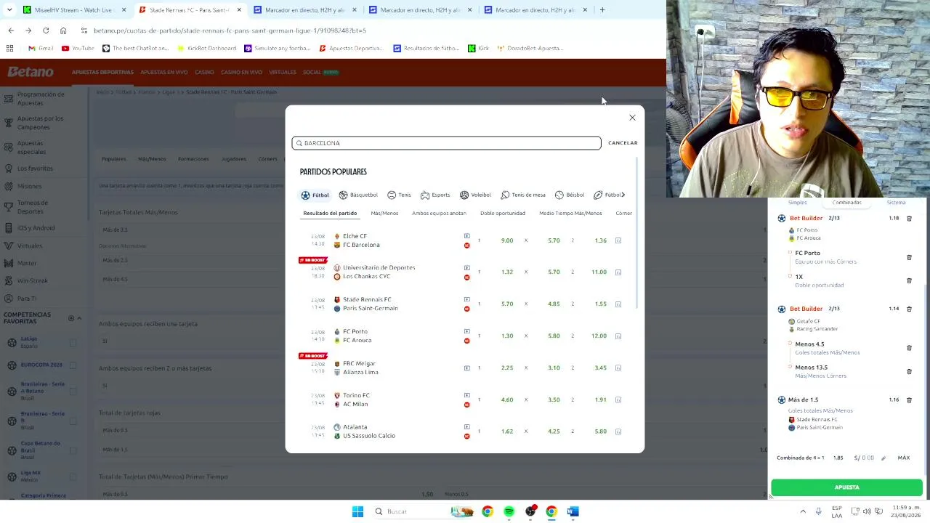
Task: Click MÁX to set the maximum stake
Action: point(904,458)
